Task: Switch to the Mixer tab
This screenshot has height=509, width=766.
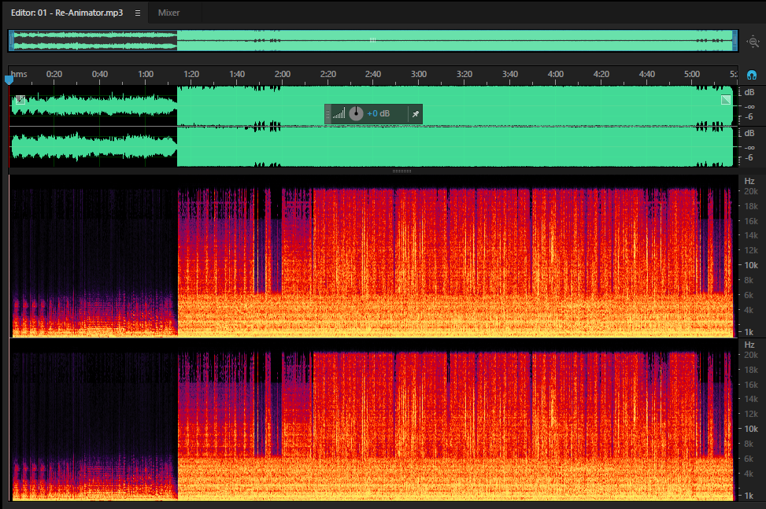Action: (x=168, y=13)
